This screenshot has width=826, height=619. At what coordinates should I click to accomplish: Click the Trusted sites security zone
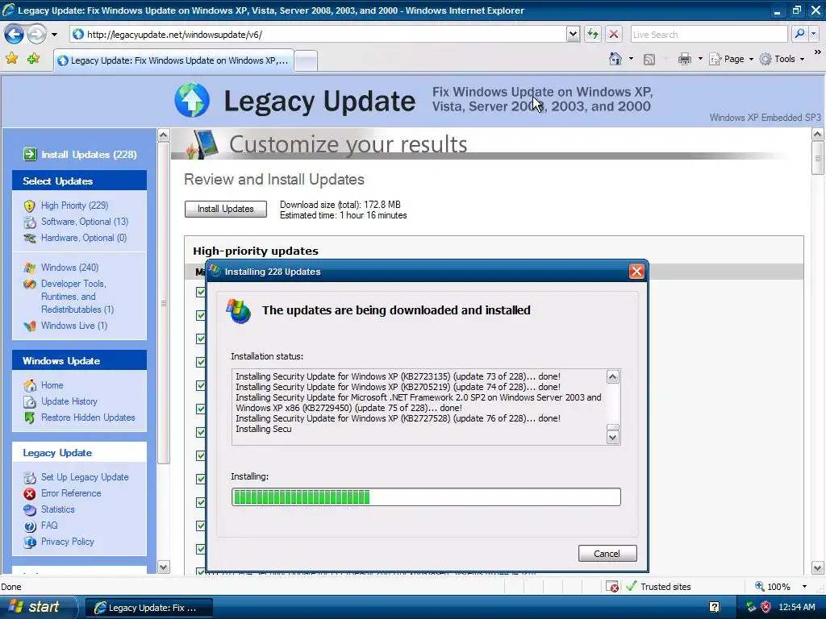(658, 587)
